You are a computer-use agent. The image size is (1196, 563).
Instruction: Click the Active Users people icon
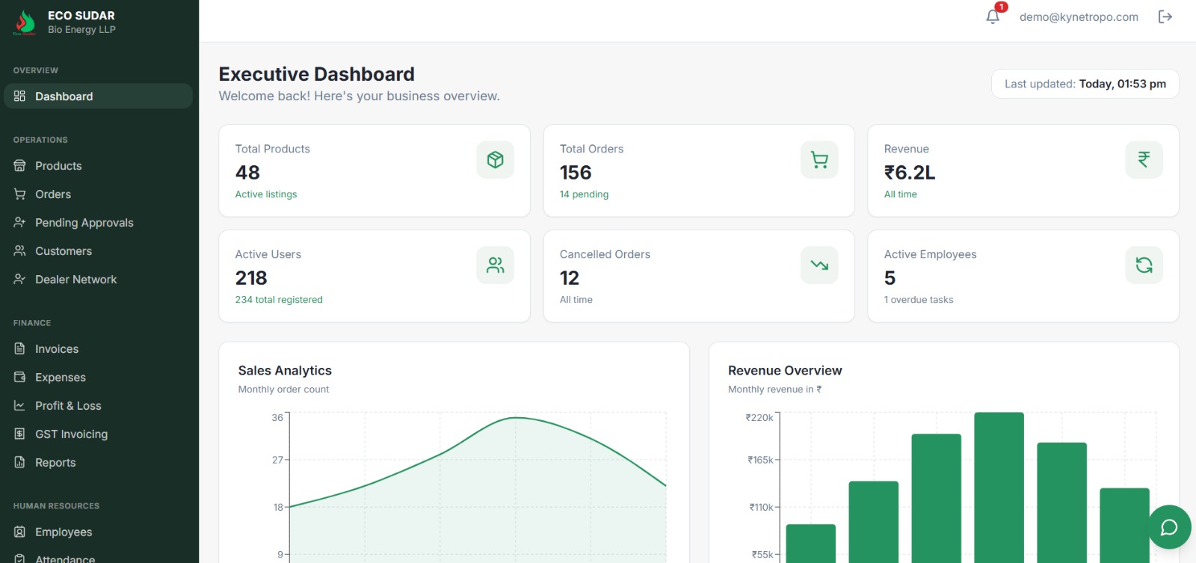pyautogui.click(x=495, y=265)
